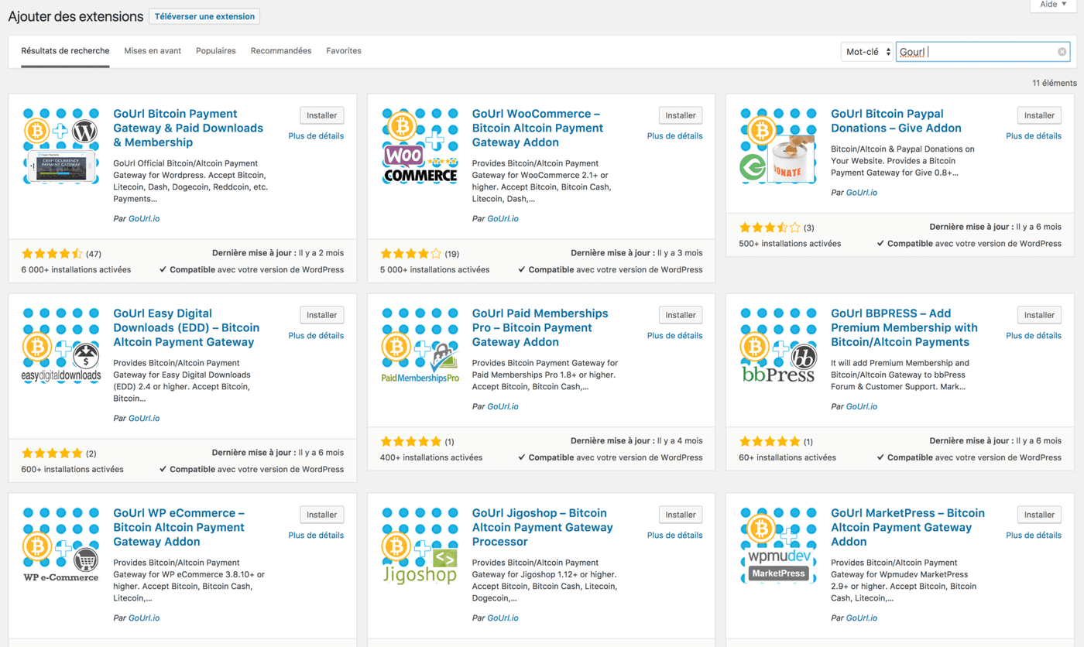
Task: Open the Mot-clé search filter dropdown
Action: point(866,51)
